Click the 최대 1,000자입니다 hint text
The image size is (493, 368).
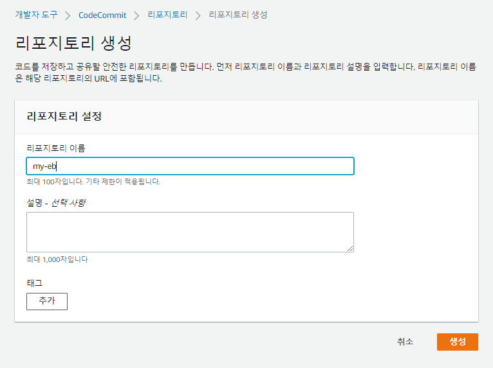coord(57,259)
